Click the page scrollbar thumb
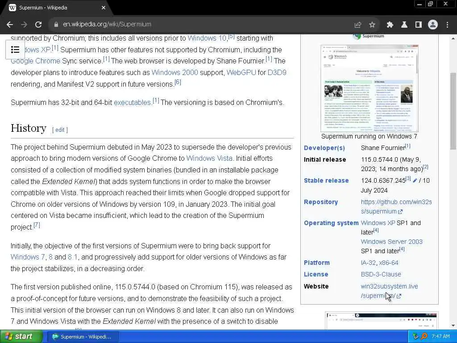Screen dimensions: 457x343 click(453, 111)
